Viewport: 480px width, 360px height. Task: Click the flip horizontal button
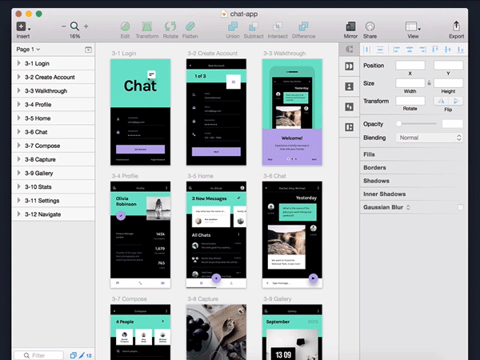pyautogui.click(x=440, y=101)
